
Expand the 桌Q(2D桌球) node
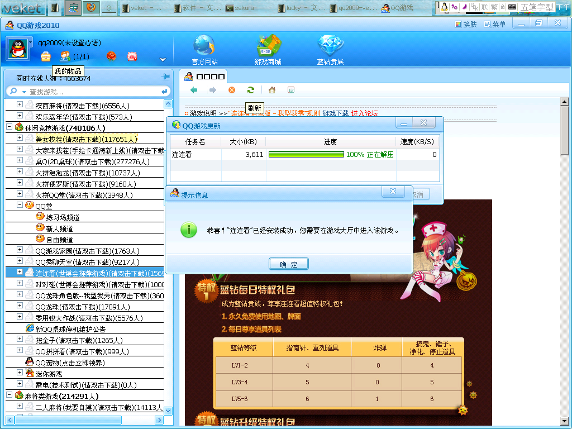point(20,160)
